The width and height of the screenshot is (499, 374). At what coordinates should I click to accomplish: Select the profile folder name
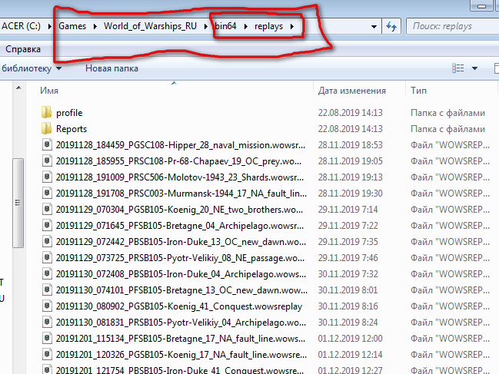pos(69,113)
